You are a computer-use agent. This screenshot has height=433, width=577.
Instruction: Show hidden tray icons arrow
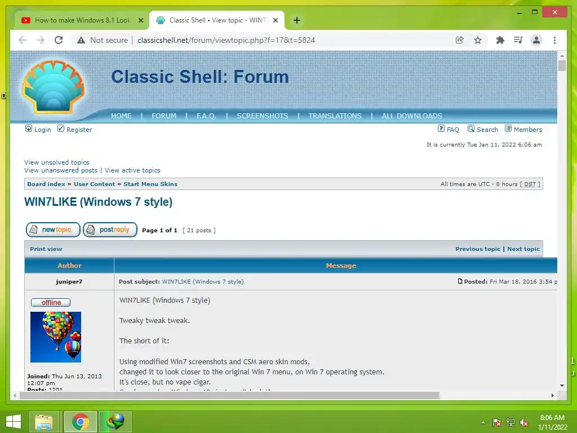coord(483,422)
